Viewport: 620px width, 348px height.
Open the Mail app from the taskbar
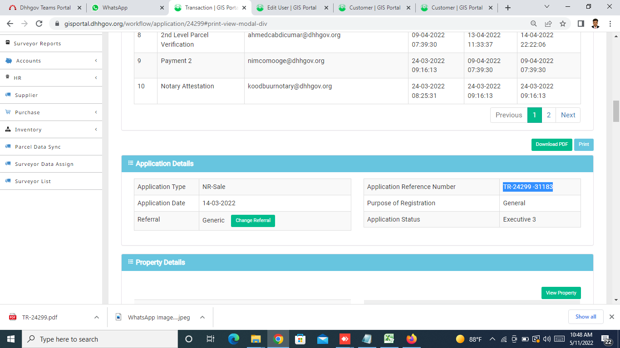pyautogui.click(x=323, y=339)
